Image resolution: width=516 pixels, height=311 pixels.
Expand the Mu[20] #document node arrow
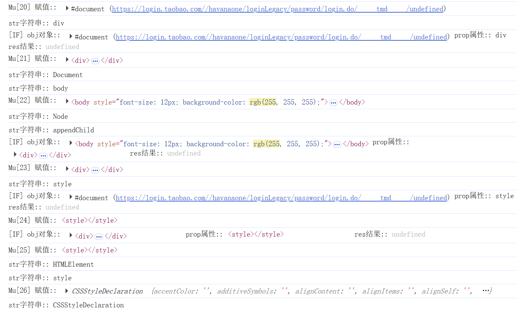[67, 8]
